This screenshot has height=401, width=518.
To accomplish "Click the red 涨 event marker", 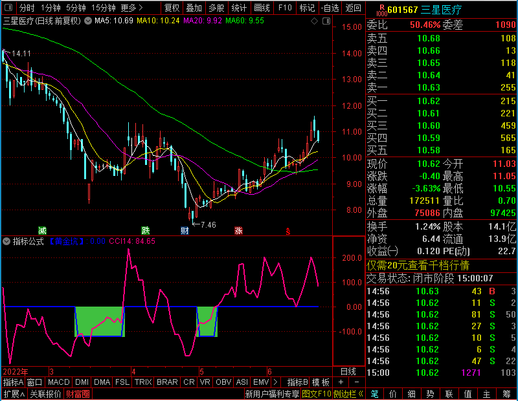I will [238, 230].
